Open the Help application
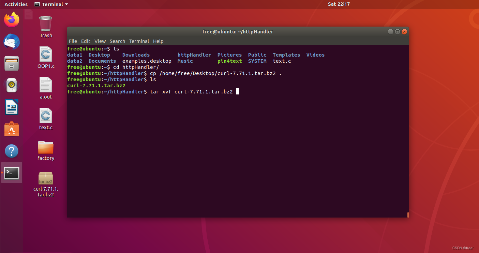This screenshot has height=253, width=479. (x=11, y=151)
